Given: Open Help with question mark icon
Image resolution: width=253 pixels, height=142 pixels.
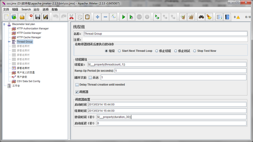Looking at the screenshot, I should pyautogui.click(x=227, y=17).
